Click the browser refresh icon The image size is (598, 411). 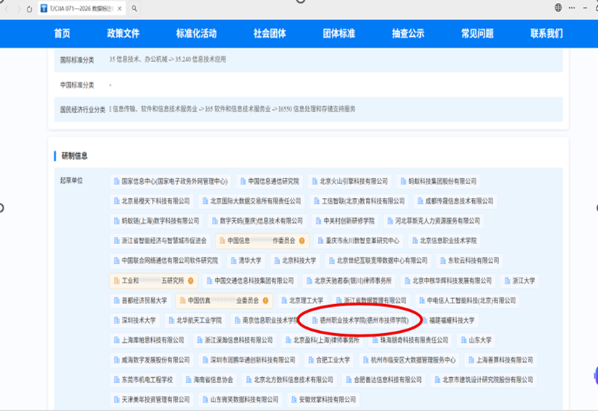30,9
